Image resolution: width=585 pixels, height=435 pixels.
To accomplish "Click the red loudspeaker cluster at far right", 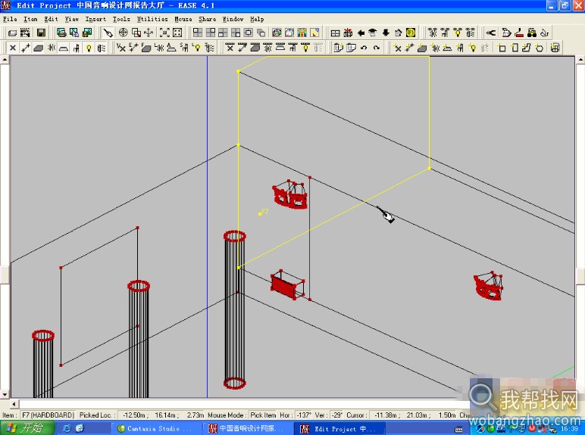I will click(x=488, y=285).
